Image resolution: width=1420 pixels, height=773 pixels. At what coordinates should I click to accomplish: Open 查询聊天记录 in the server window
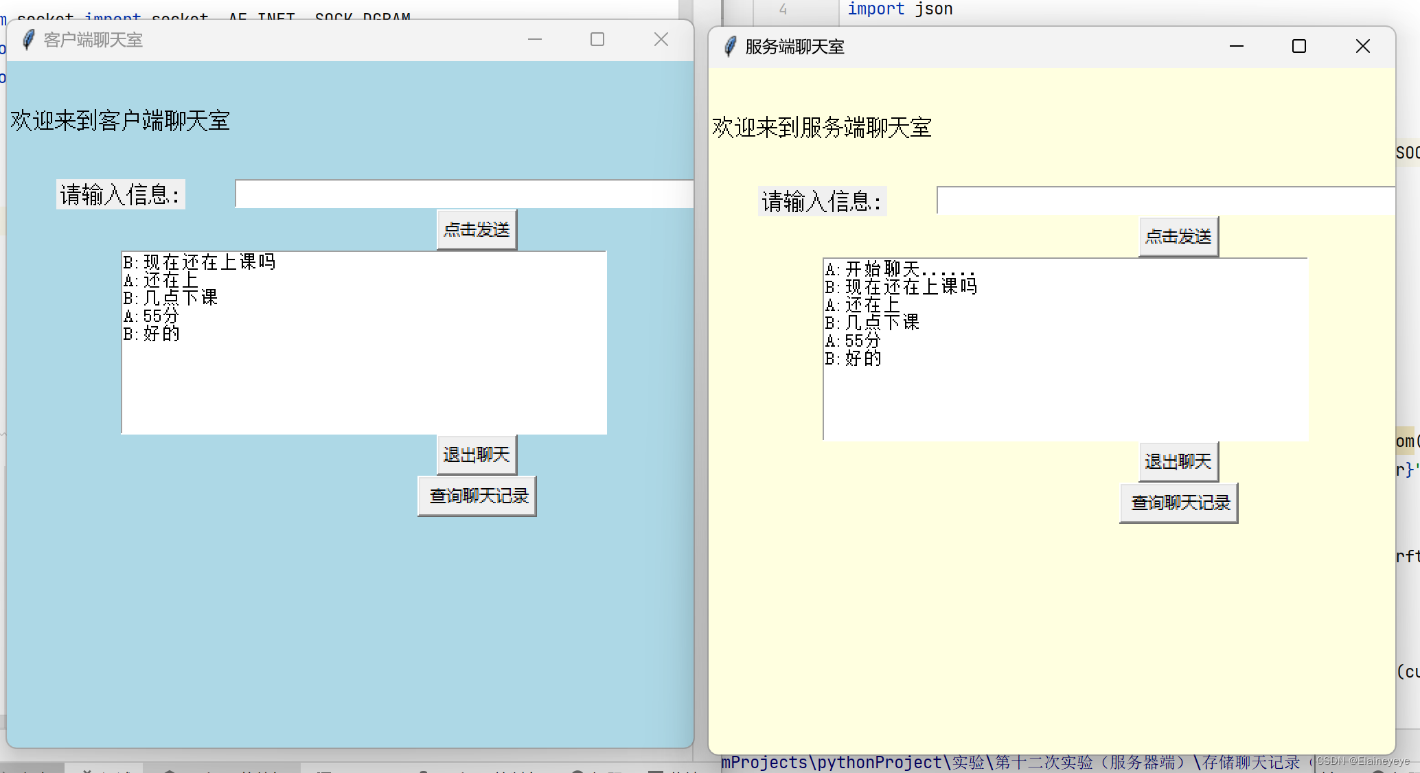coord(1178,503)
